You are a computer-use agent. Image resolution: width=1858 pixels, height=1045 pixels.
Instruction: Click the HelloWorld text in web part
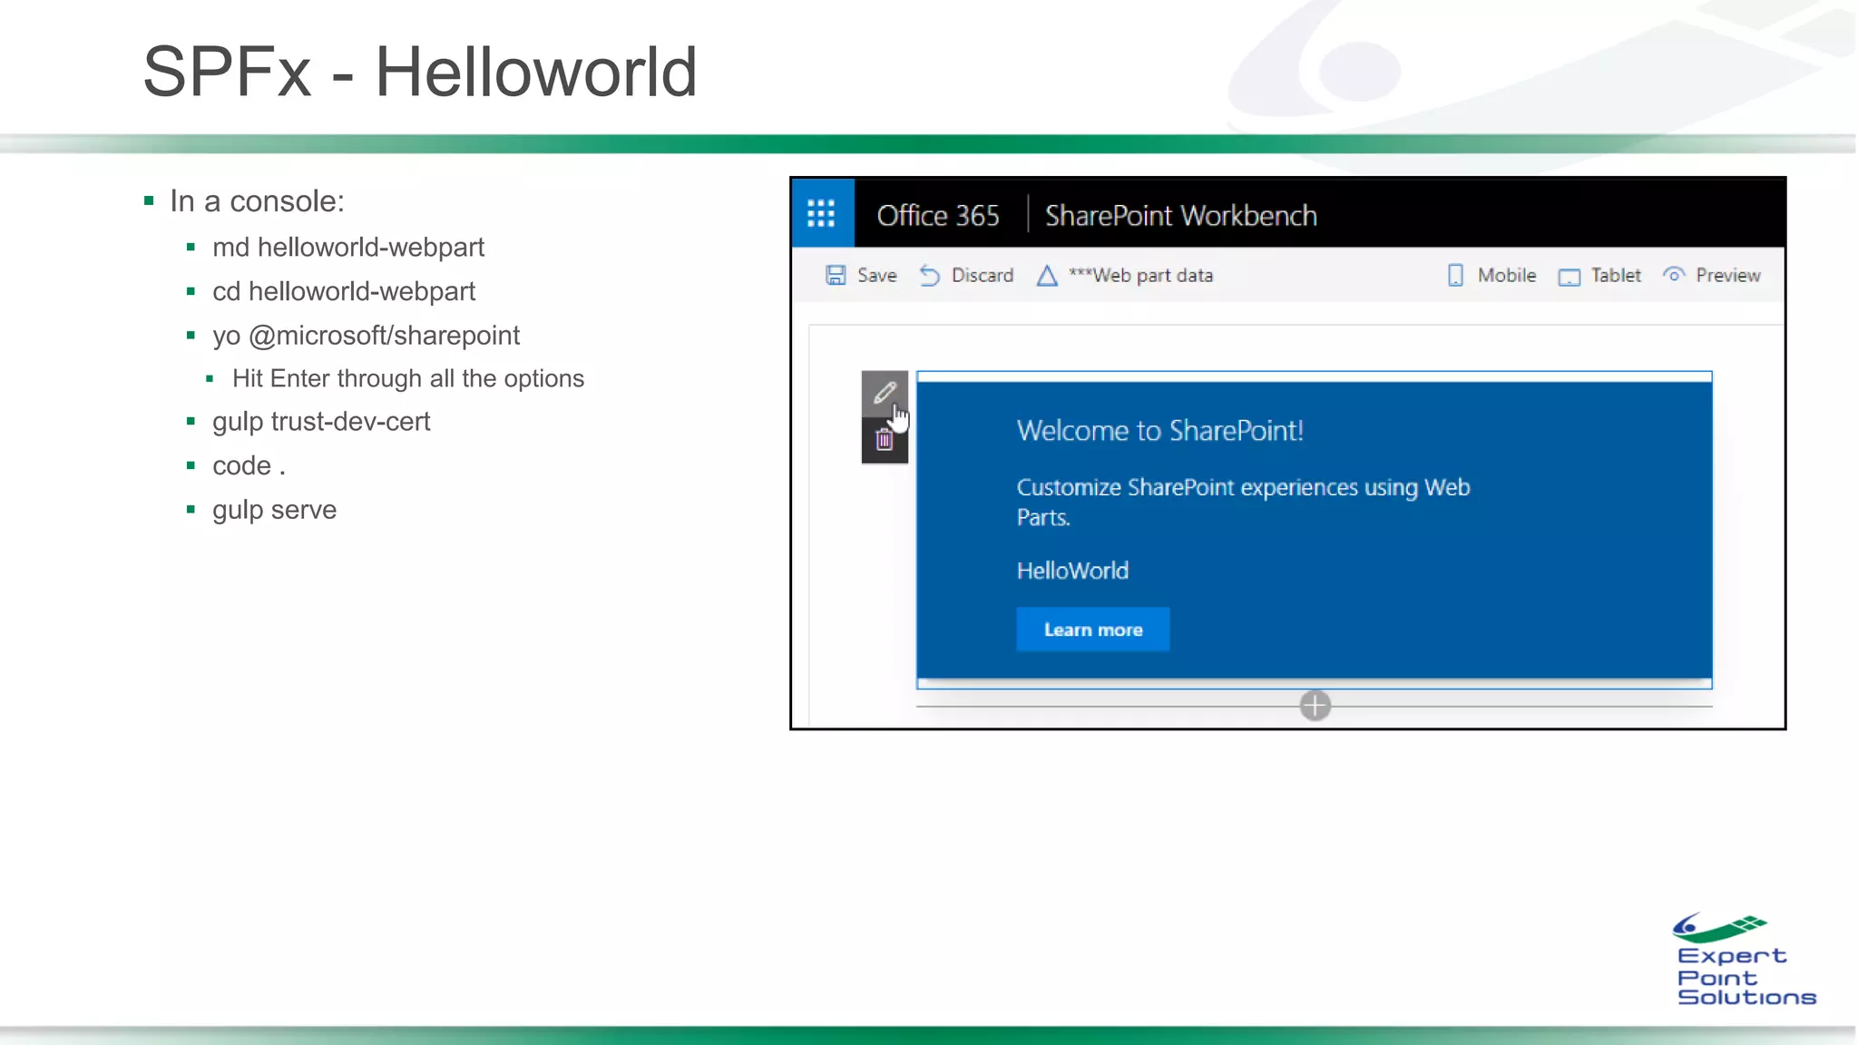(x=1073, y=571)
